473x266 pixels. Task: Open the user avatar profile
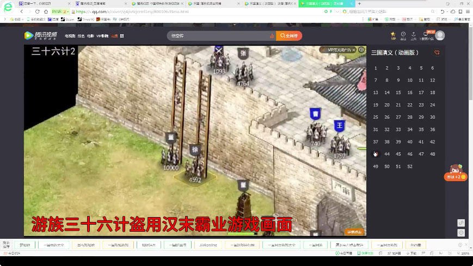click(x=440, y=35)
